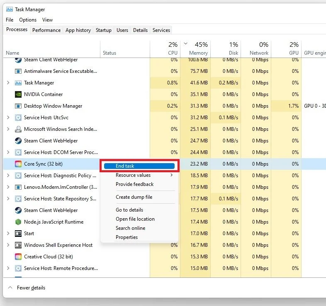The height and width of the screenshot is (306, 326).
Task: Expand Service Host: Remote Procedure group
Action: click(x=8, y=268)
